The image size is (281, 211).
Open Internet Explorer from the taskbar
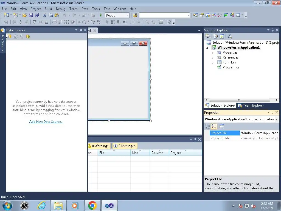(41, 206)
